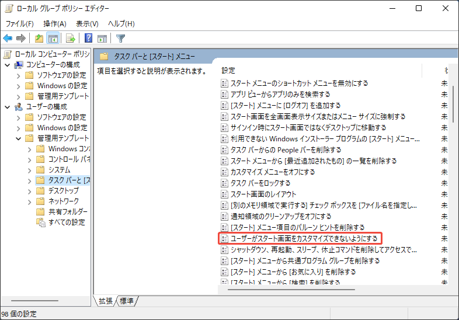The image size is (459, 320).
Task: Open Help via blue question mark icon
Action: pos(88,38)
